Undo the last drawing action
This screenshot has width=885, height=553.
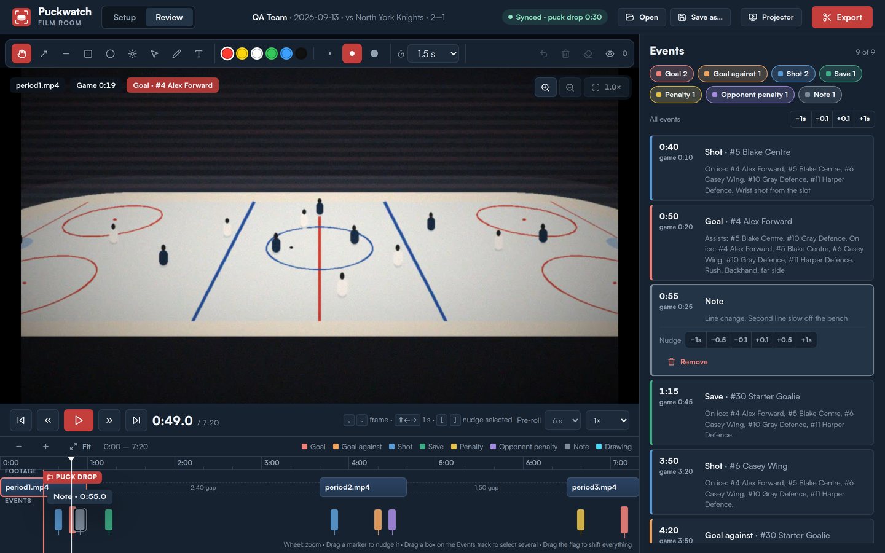[543, 54]
